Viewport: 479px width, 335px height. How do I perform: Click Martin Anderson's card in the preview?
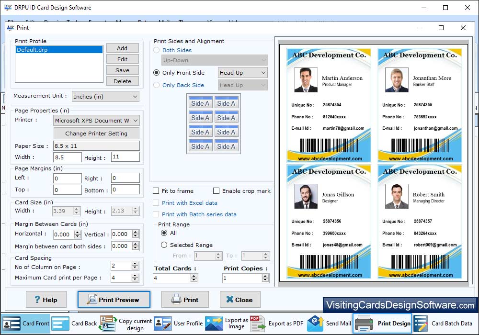pyautogui.click(x=329, y=105)
